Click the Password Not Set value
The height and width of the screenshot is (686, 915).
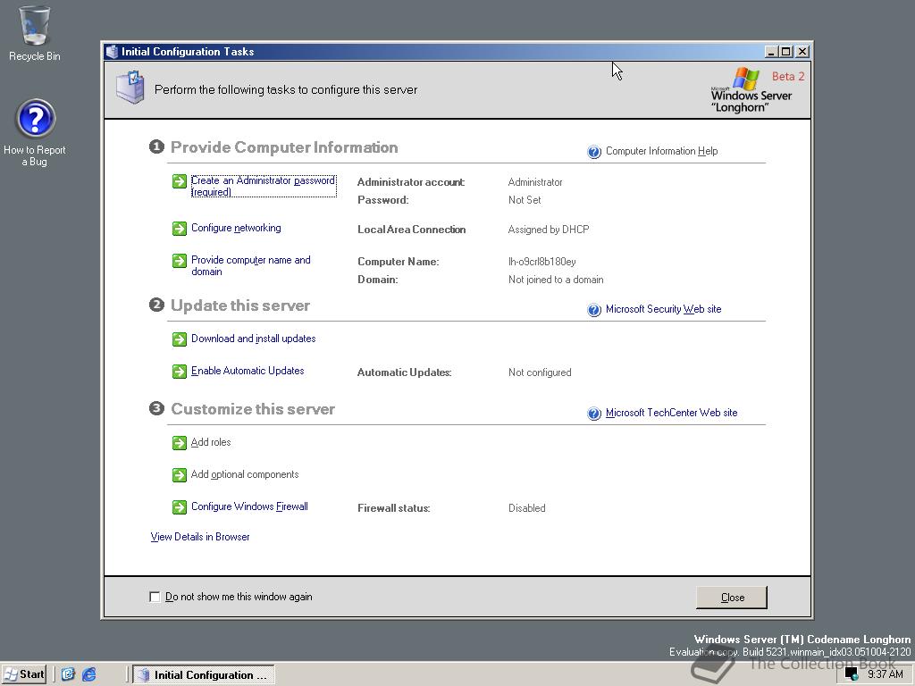(x=525, y=199)
